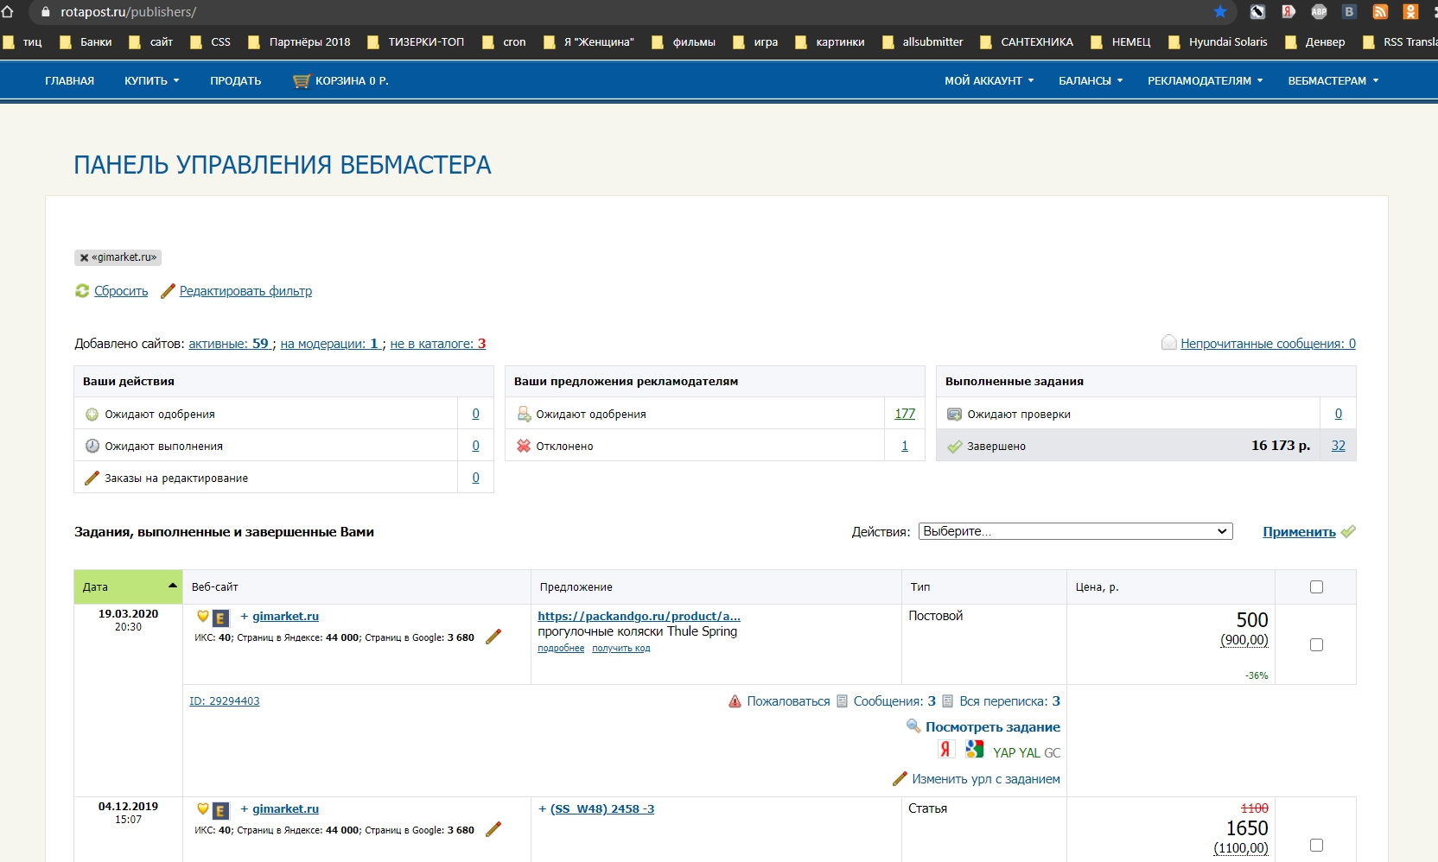Expand the ВЕБМАСТЕРАМ dropdown menu

pyautogui.click(x=1333, y=81)
